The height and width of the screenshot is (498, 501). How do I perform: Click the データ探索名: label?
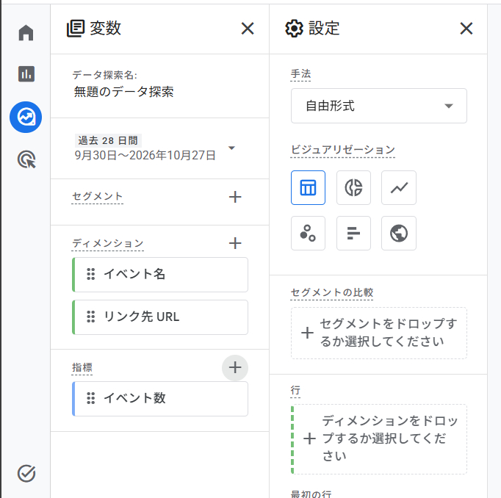coord(104,75)
